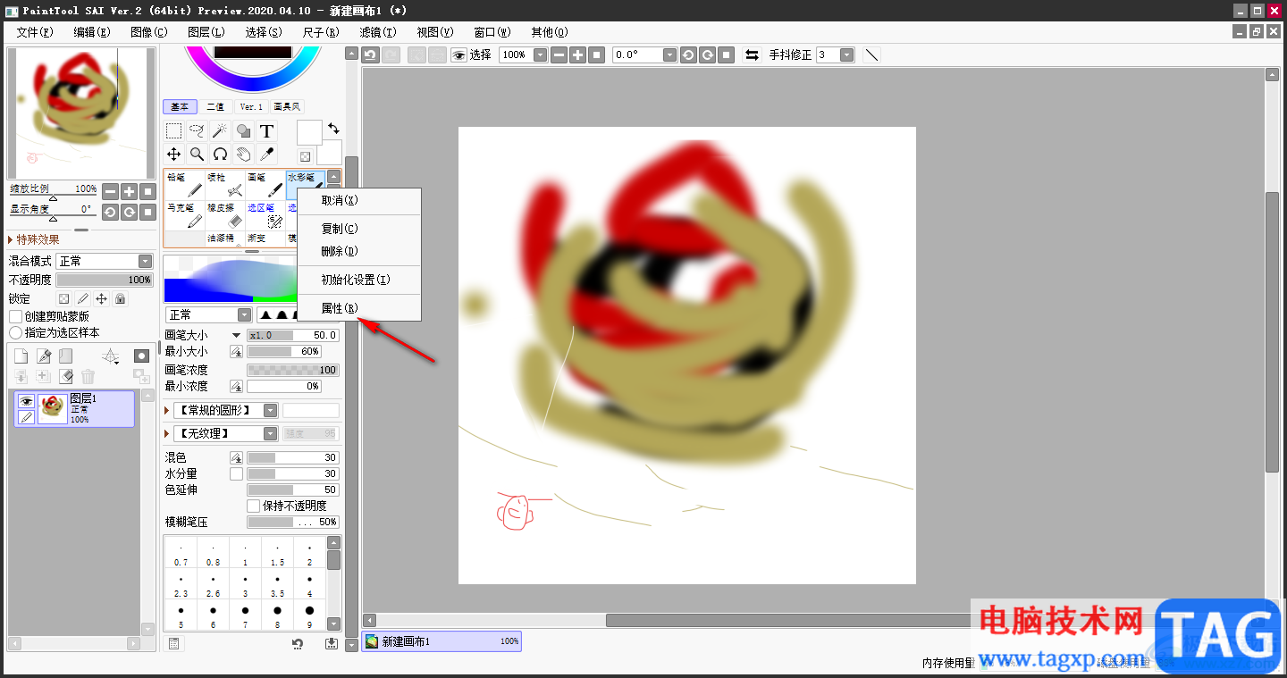Viewport: 1287px width, 678px height.
Task: Toggle the 水分量 checkbox
Action: click(236, 473)
